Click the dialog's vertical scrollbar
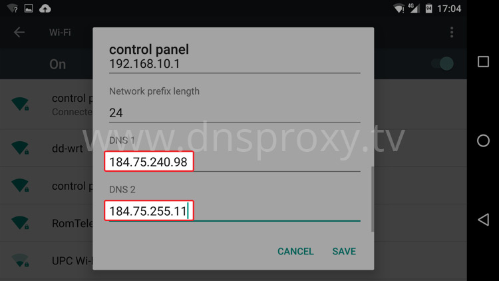 372,199
